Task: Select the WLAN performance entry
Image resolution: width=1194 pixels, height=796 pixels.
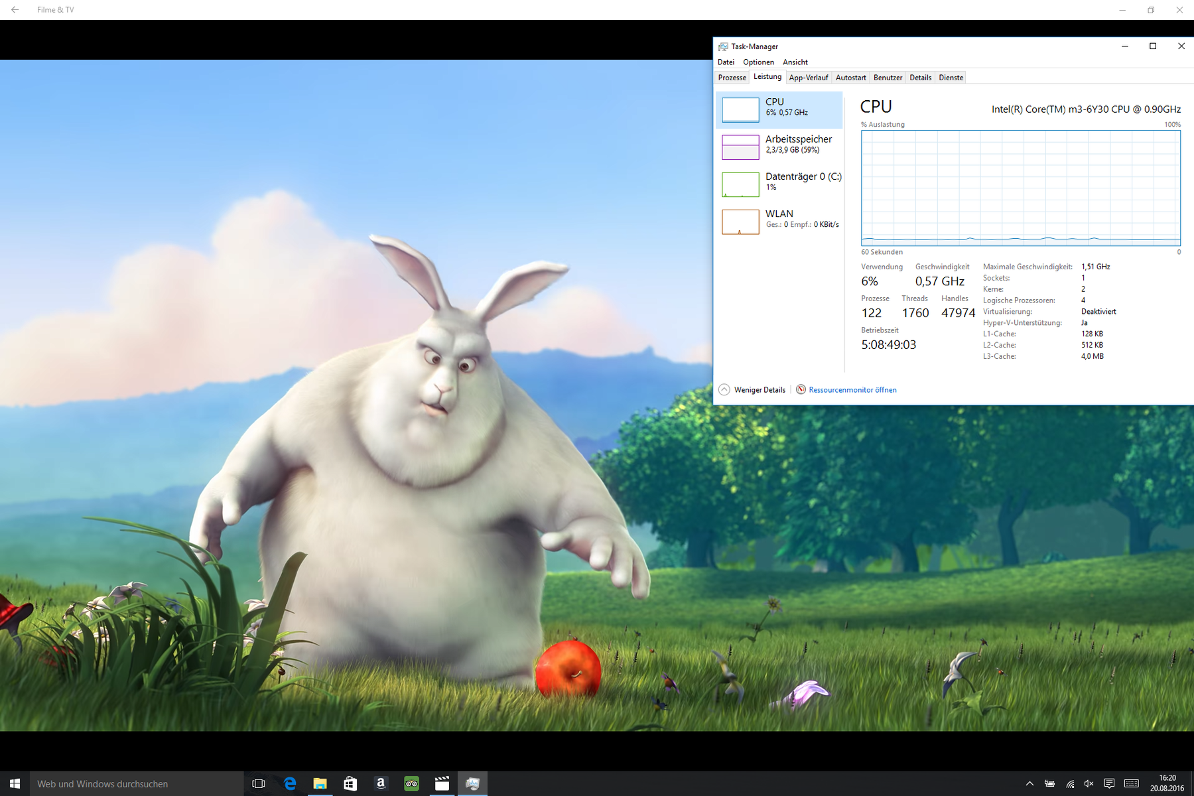Action: (779, 221)
